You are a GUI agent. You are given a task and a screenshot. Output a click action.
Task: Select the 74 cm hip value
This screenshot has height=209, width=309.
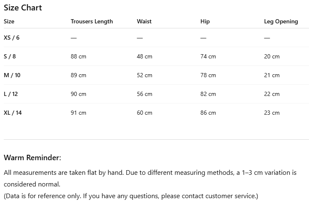[208, 56]
